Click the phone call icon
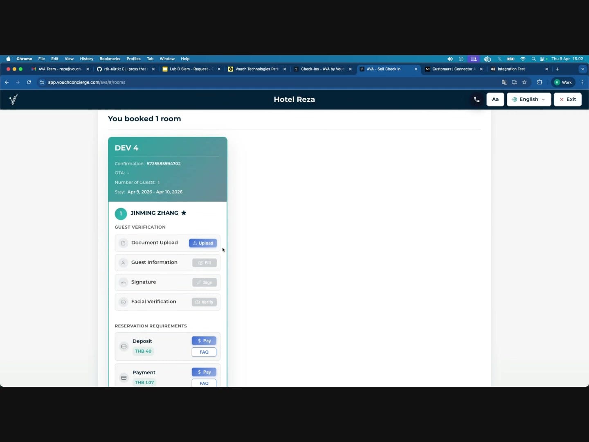Screen dimensions: 589x442 (x=476, y=99)
